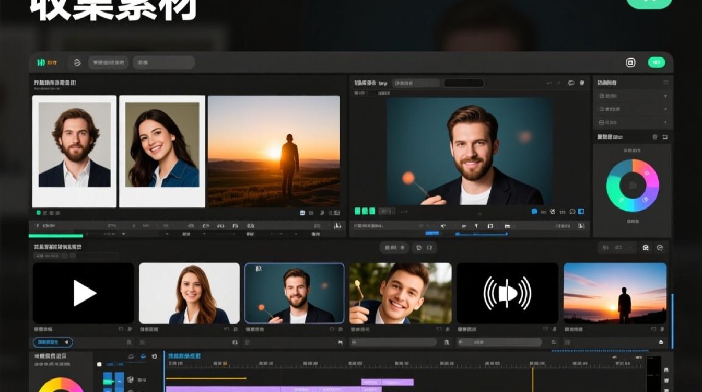The image size is (702, 392).
Task: Toggle the blue-outlined pill under the play thumbnail
Action: coord(53,342)
